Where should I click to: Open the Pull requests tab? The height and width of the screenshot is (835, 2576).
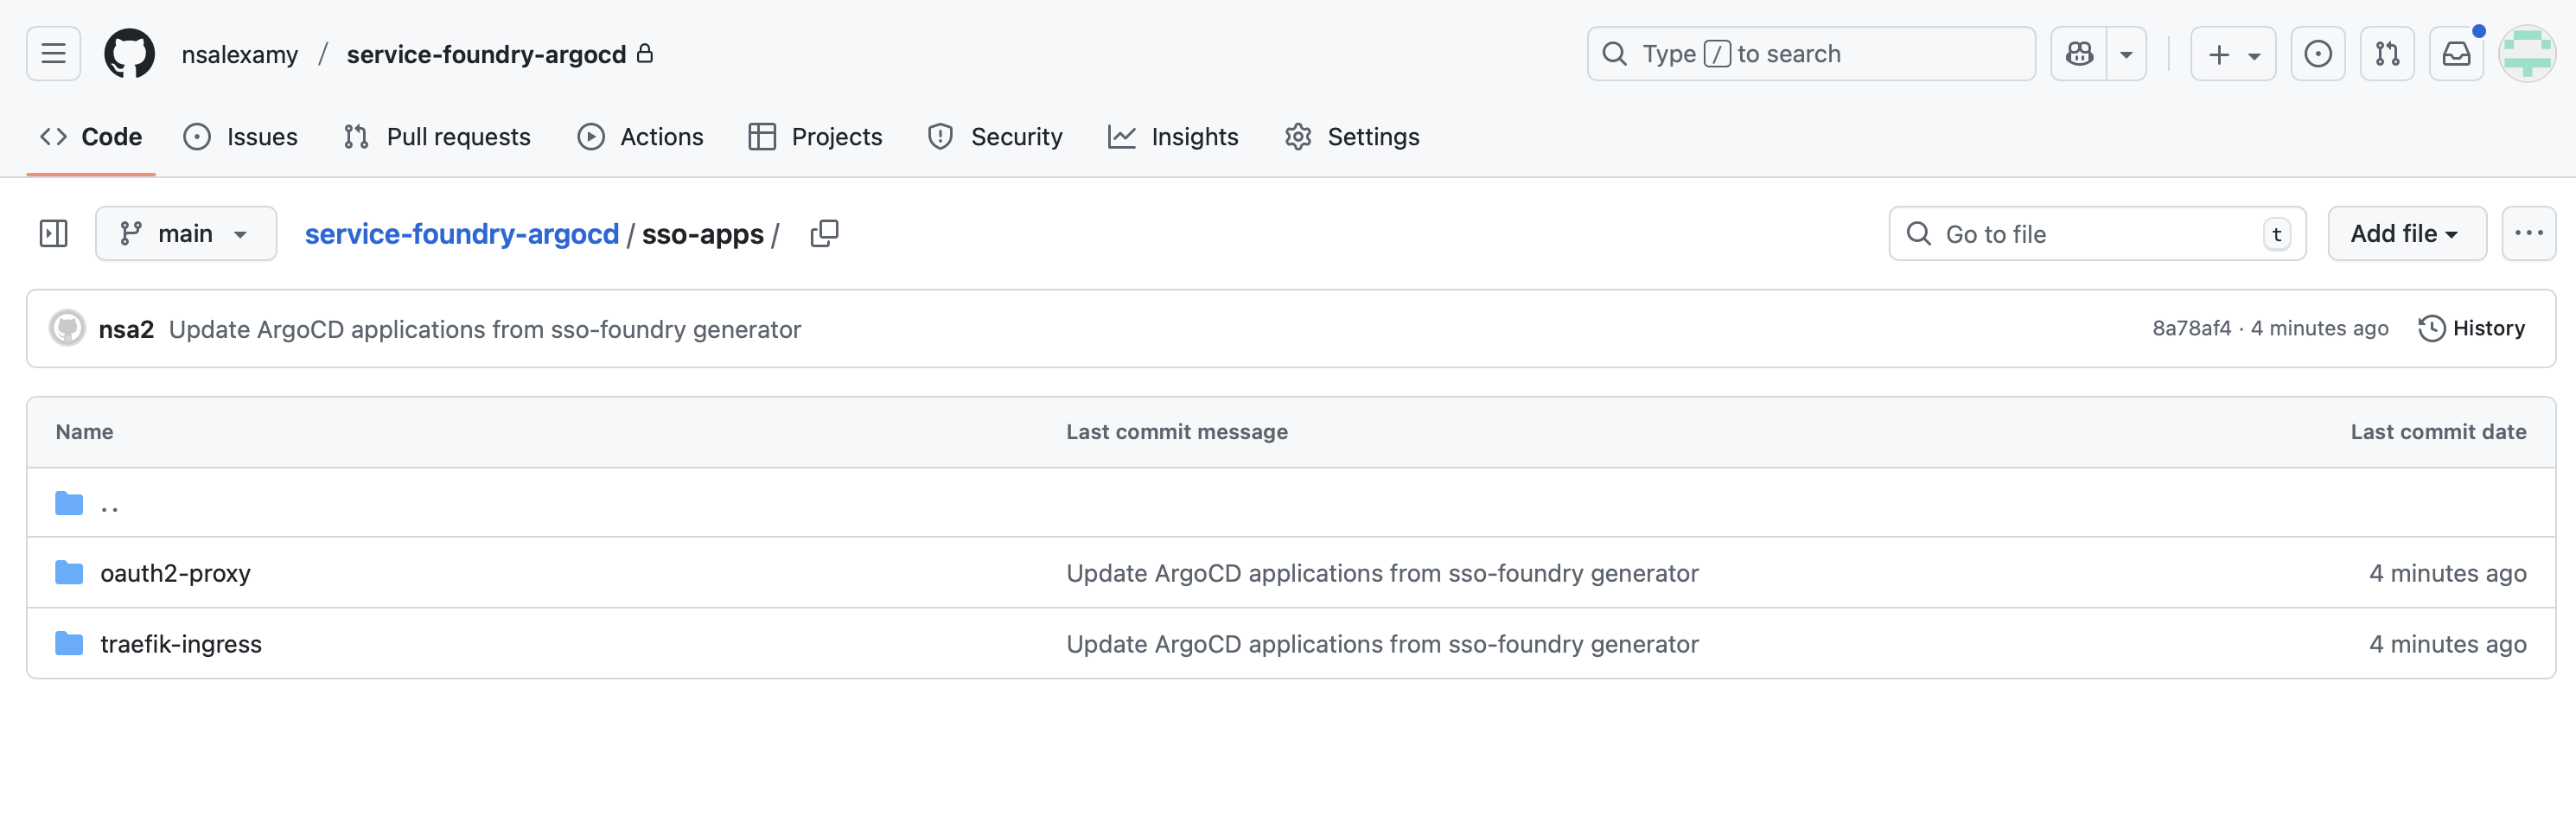[437, 137]
